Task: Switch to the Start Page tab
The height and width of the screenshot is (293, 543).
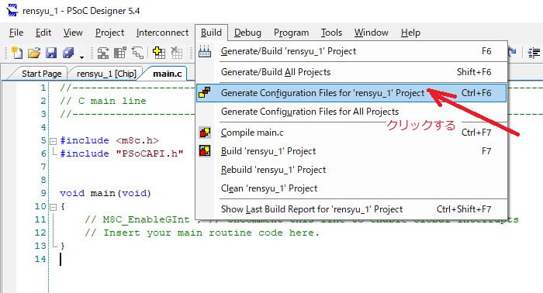Action: [41, 74]
